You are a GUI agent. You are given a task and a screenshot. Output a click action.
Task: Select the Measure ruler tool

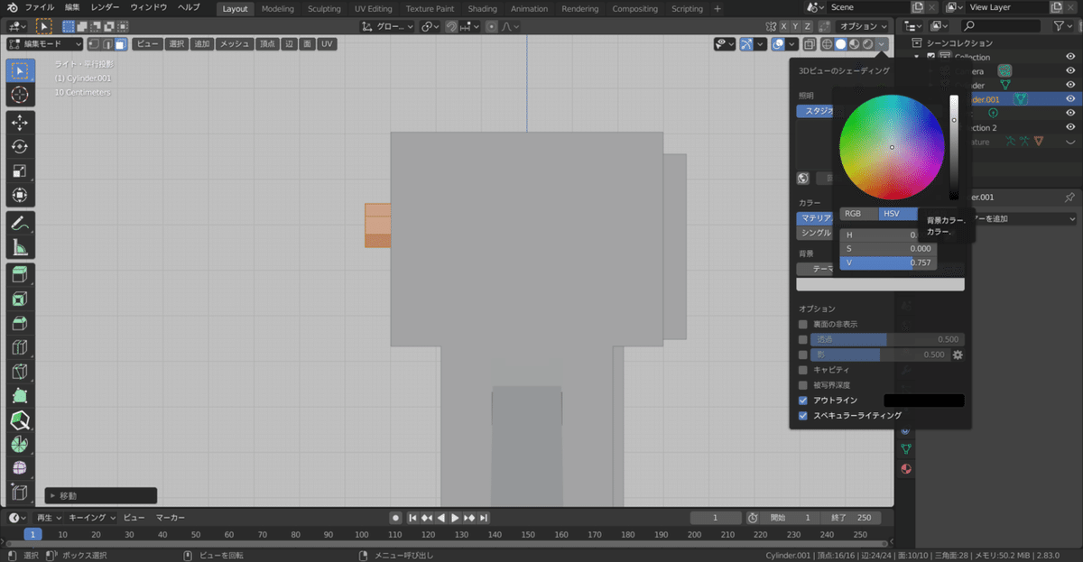[20, 247]
